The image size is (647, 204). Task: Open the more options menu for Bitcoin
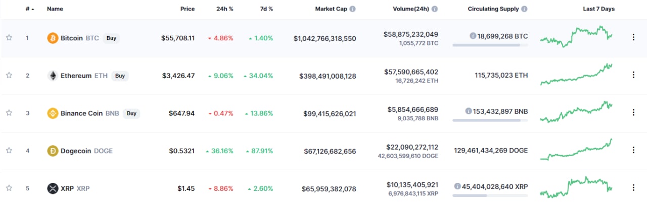click(x=633, y=37)
